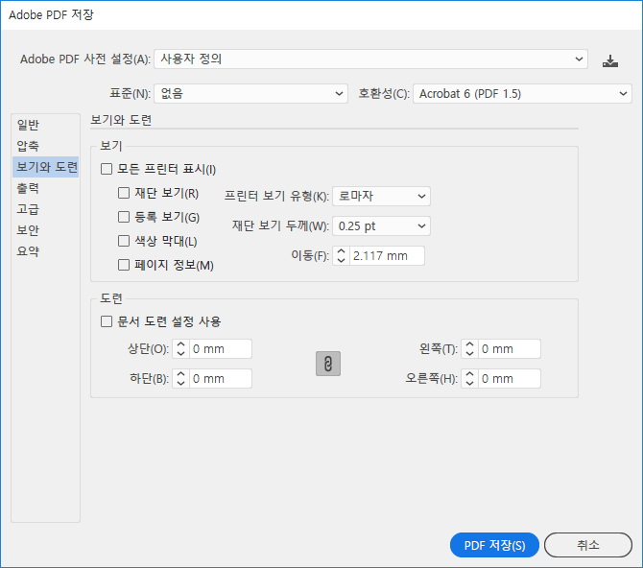Screen dimensions: 643x568
Task: Click the save preset download icon
Action: coord(609,60)
